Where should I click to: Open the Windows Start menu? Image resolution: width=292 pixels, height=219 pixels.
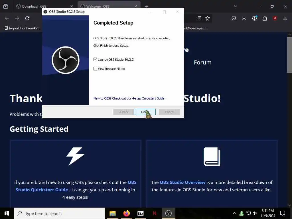pyautogui.click(x=7, y=213)
